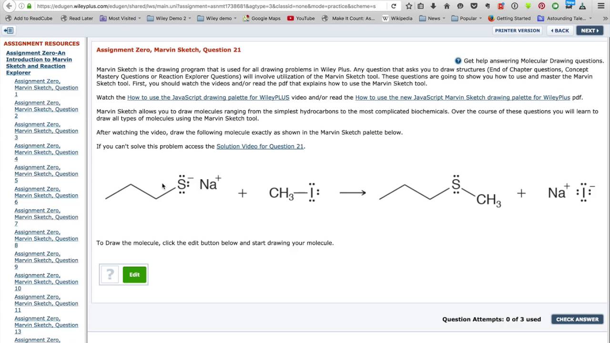Save page to Pocket icon

point(474,6)
